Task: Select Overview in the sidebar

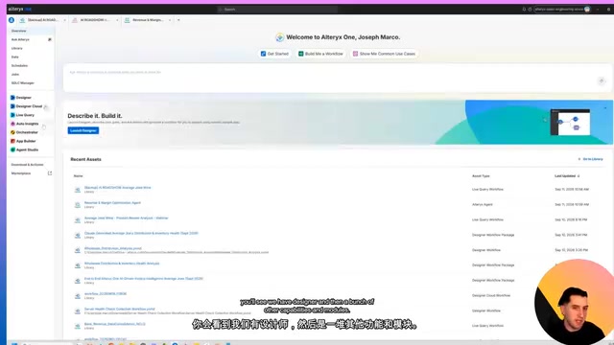Action: pos(31,31)
